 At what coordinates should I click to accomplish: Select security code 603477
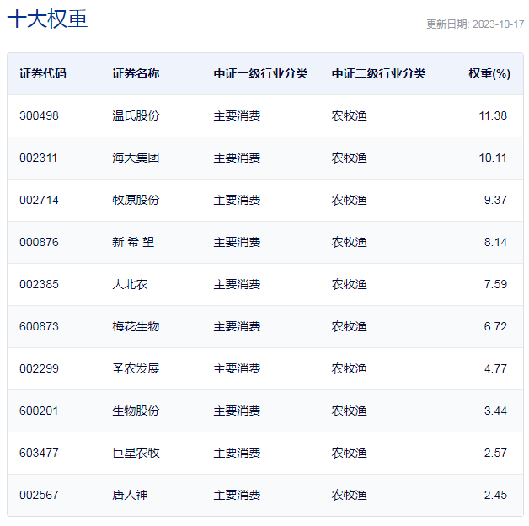coord(39,453)
